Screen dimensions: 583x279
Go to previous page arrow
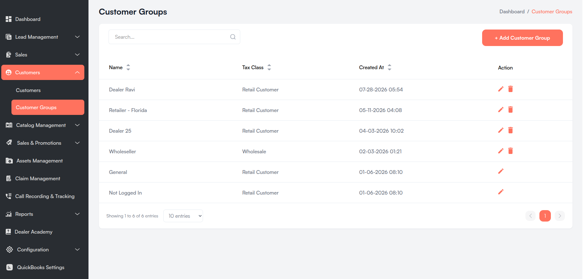[x=530, y=216]
